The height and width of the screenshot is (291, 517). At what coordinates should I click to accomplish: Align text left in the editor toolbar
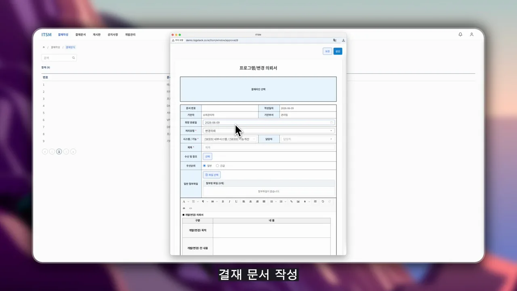pyautogui.click(x=244, y=201)
